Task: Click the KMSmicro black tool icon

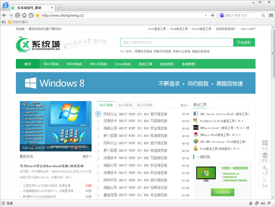Action: tap(196, 128)
